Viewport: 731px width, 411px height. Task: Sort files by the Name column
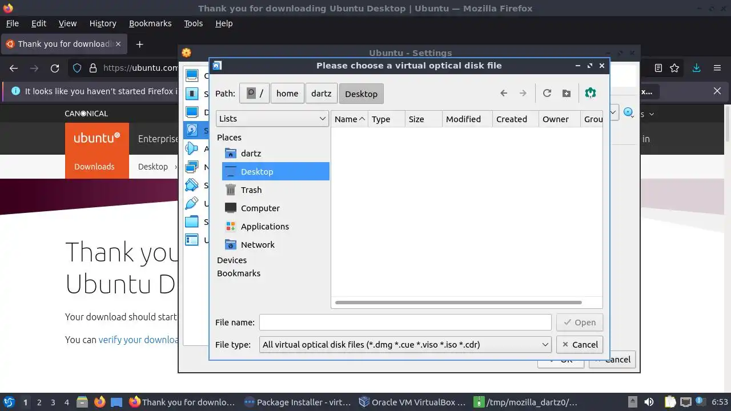350,119
